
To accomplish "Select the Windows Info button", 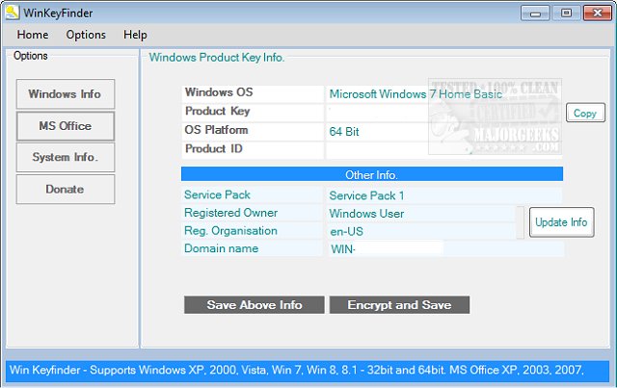I will (66, 94).
